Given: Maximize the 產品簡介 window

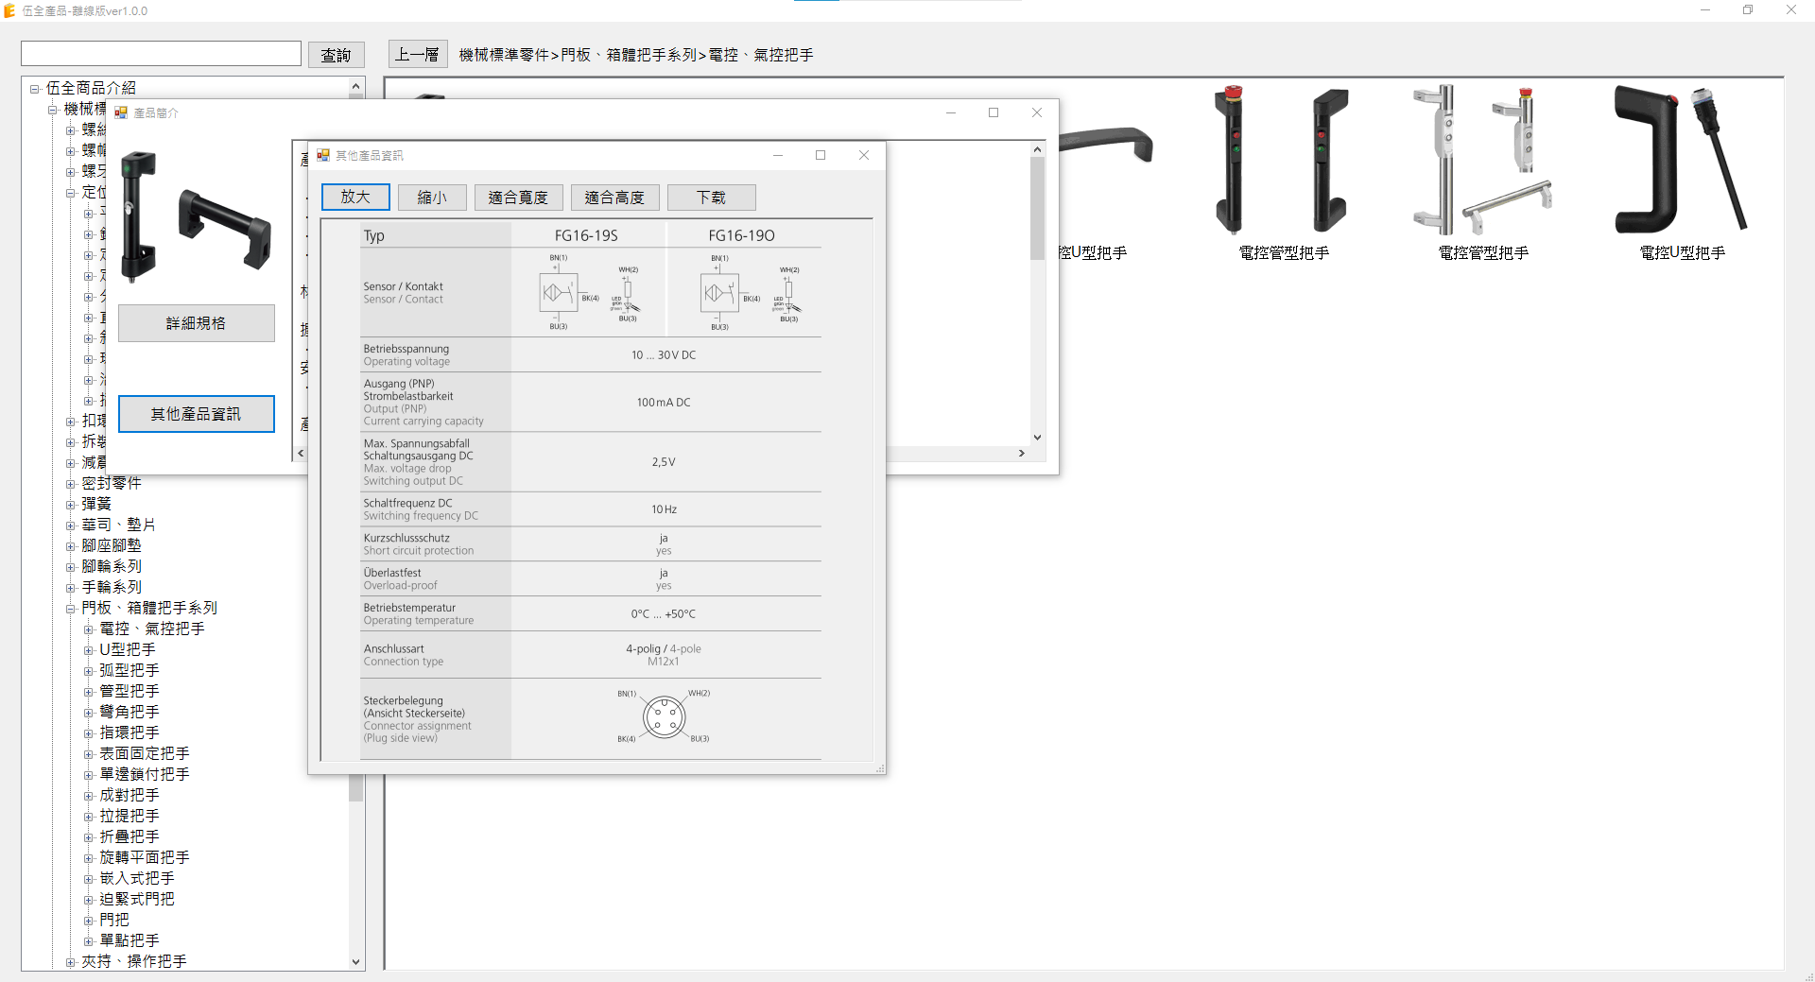Looking at the screenshot, I should click(994, 112).
